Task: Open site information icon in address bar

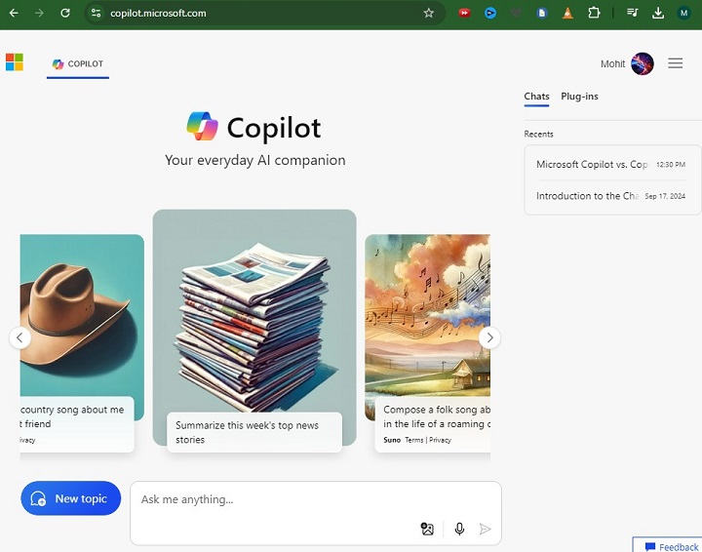Action: pyautogui.click(x=96, y=13)
